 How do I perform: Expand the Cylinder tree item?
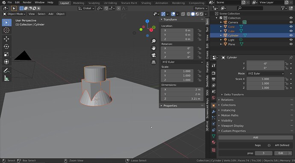pyautogui.click(x=221, y=36)
